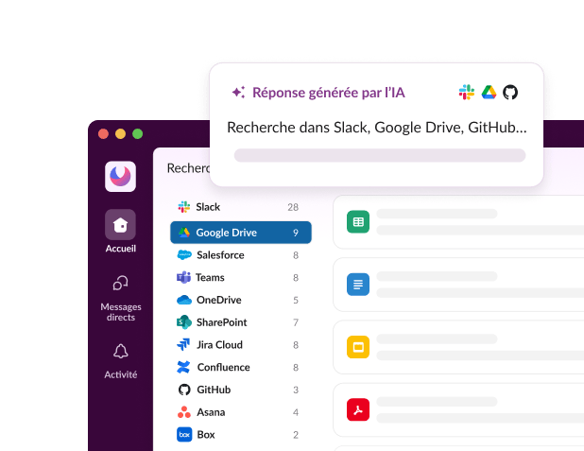Open the workspace logo icon
This screenshot has height=451, width=584.
tap(120, 176)
